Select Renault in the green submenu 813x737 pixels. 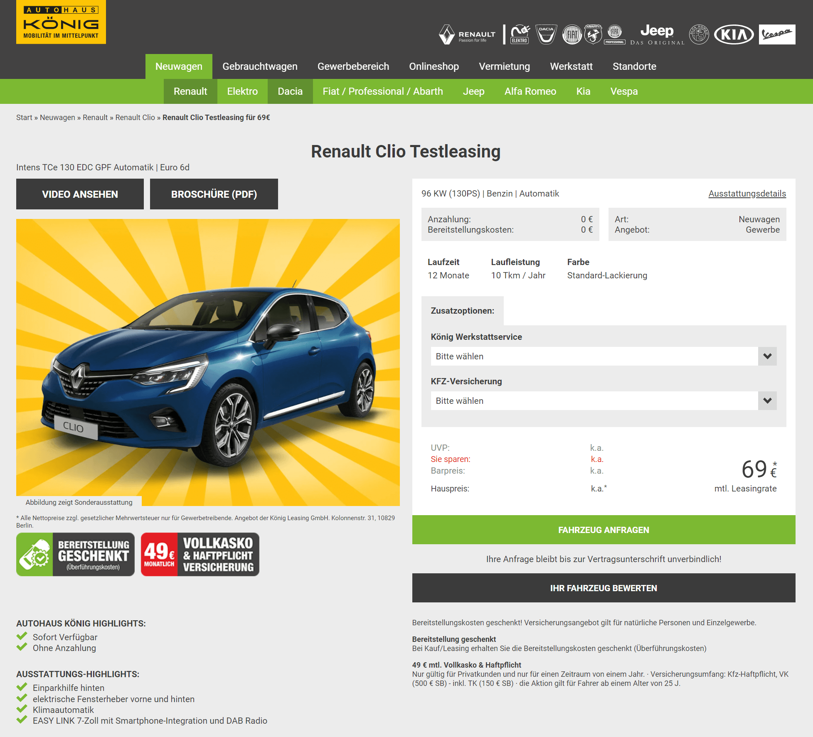tap(190, 91)
